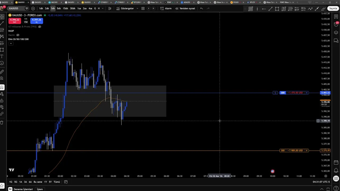Click the trash remove objects icon
Image resolution: width=340 pixels, height=191 pixels.
tap(2, 123)
